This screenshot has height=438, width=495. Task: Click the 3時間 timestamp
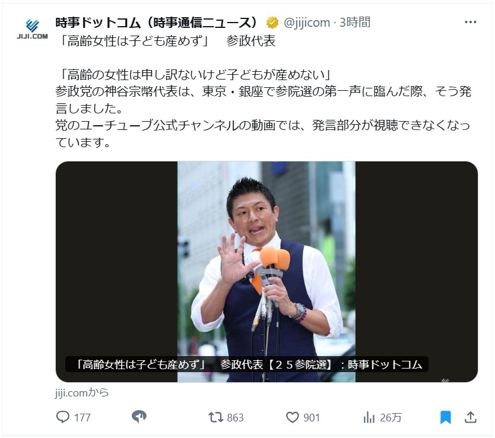tap(355, 23)
